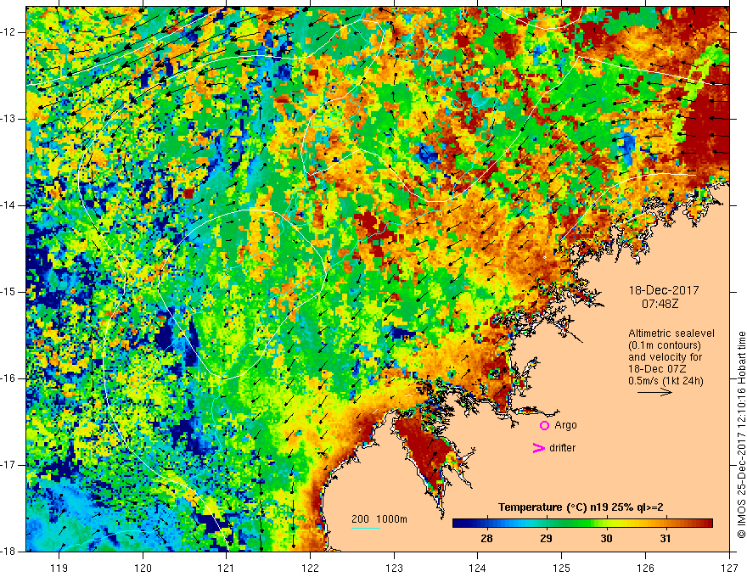Click latitude label -12 on the y-axis
Image resolution: width=747 pixels, height=577 pixels.
[x=8, y=32]
